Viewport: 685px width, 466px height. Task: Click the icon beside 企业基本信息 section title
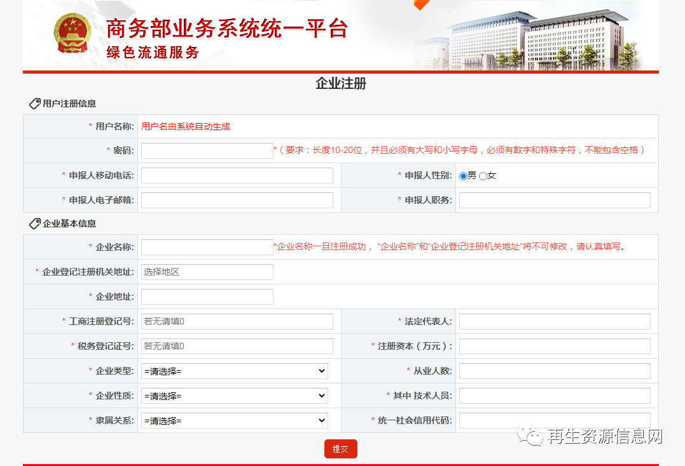[x=35, y=222]
